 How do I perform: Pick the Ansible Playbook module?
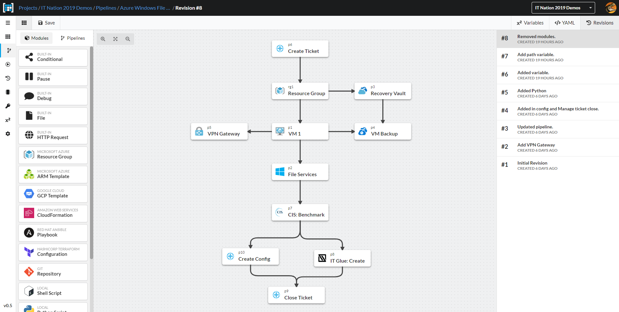(x=53, y=233)
